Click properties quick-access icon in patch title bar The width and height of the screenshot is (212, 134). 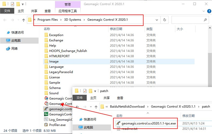85,91
